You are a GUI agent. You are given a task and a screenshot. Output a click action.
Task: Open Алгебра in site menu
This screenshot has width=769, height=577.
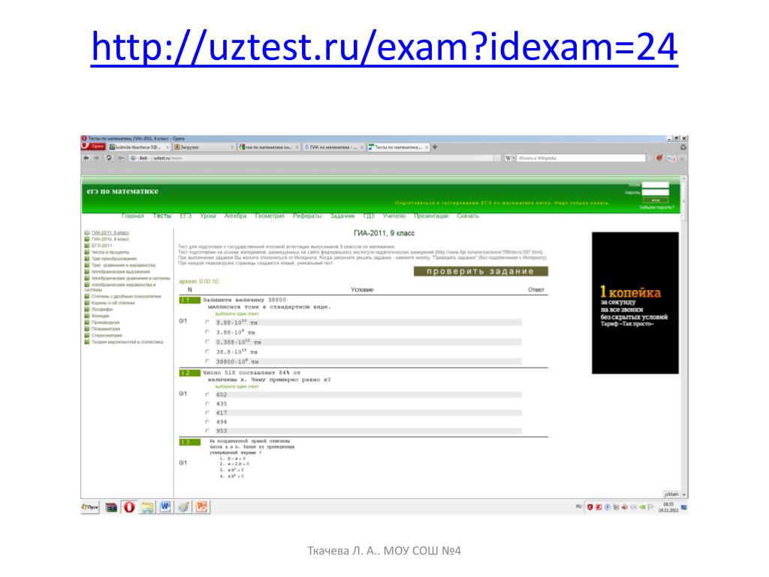[x=235, y=216]
